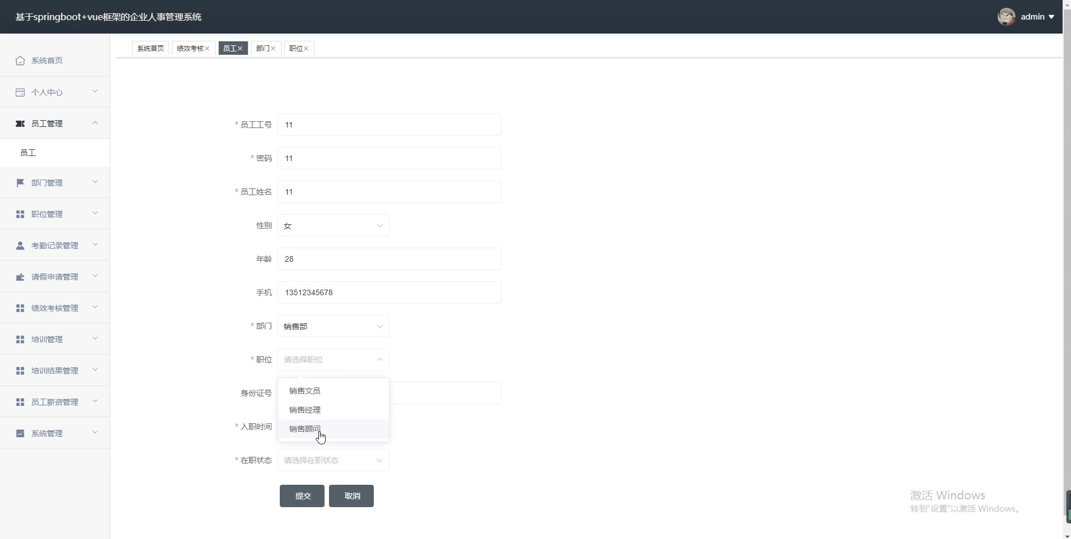Expand the 绩效考核管理 menu chevron
Viewport: 1071px width, 539px height.
click(x=95, y=307)
